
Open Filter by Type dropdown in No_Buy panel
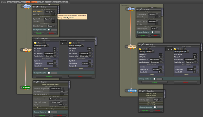(51, 26)
